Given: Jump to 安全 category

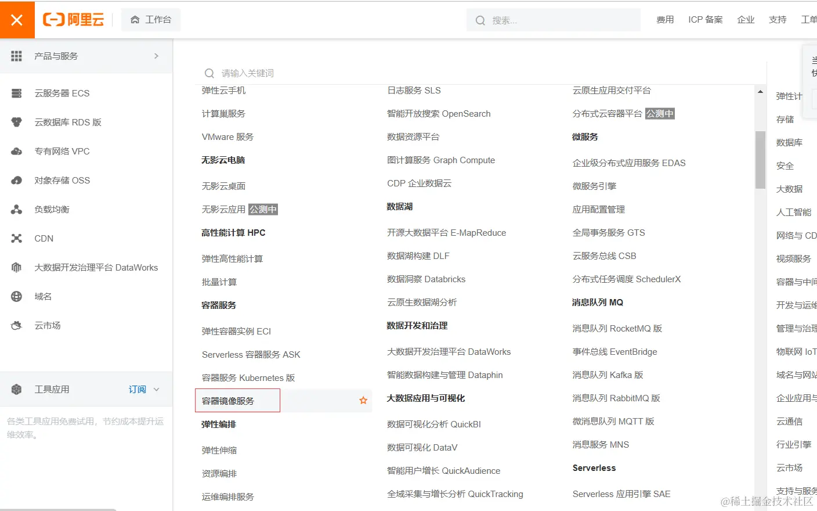Looking at the screenshot, I should pyautogui.click(x=785, y=165).
